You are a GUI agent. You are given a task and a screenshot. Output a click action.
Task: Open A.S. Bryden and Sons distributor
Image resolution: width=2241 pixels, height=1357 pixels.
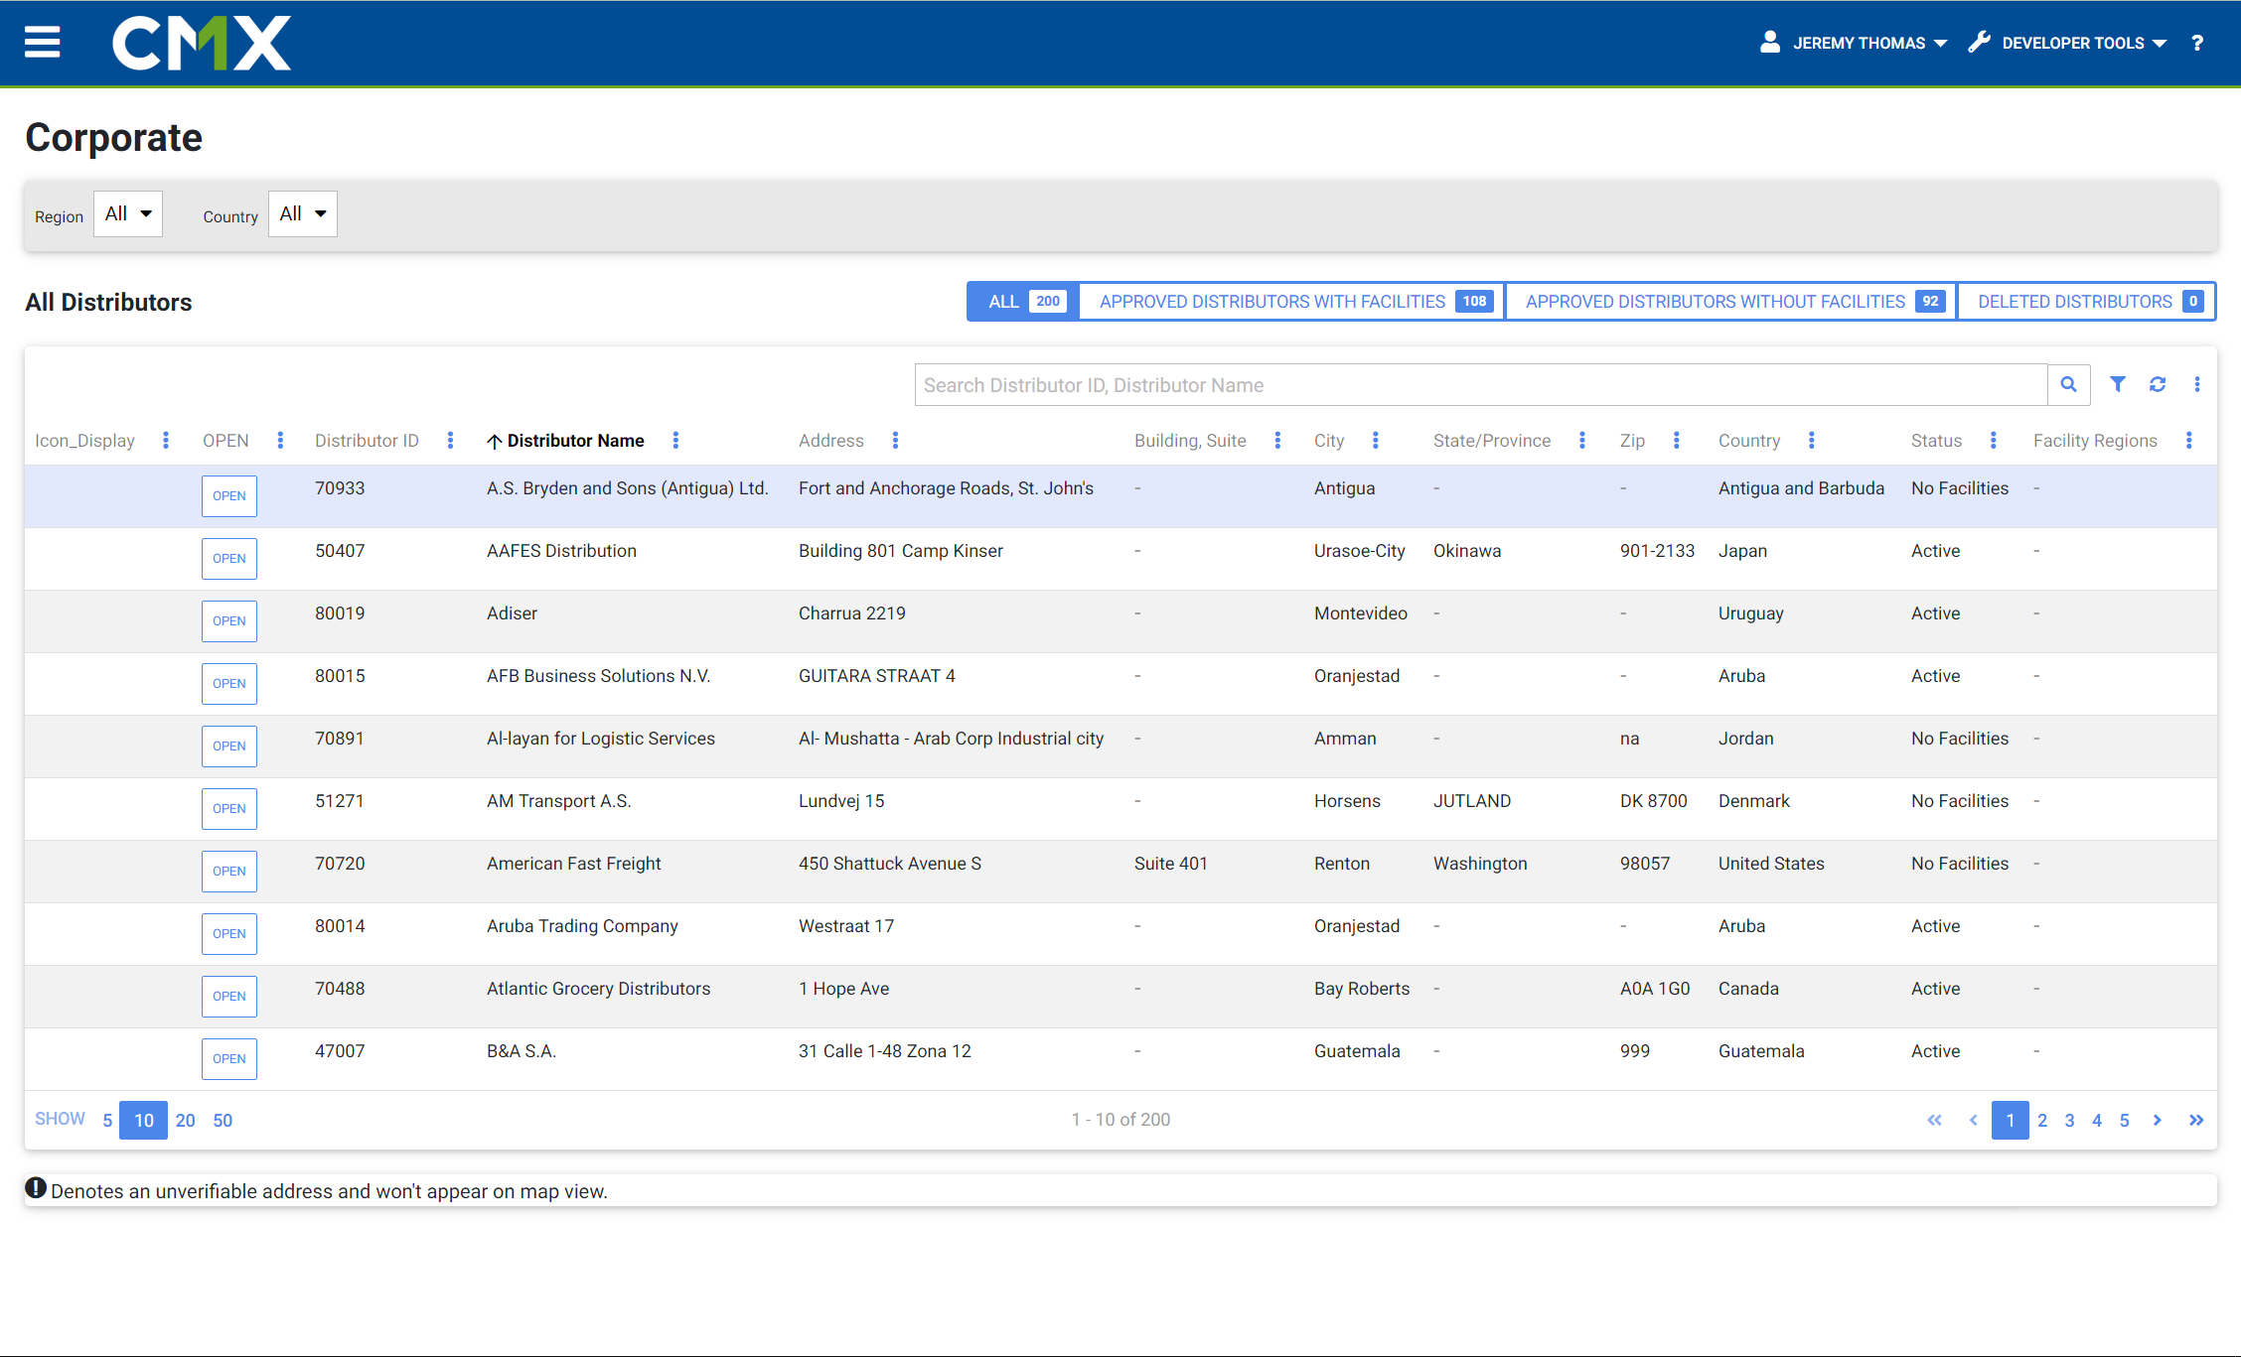point(229,496)
